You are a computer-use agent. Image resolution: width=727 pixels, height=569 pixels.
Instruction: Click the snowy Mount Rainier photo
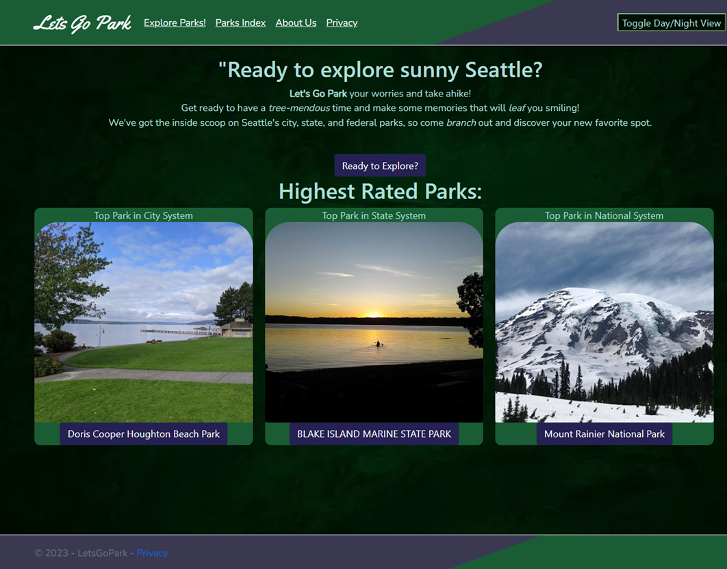click(x=604, y=321)
